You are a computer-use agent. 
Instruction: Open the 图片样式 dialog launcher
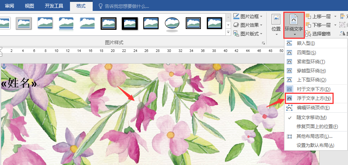pyautogui.click(x=263, y=43)
